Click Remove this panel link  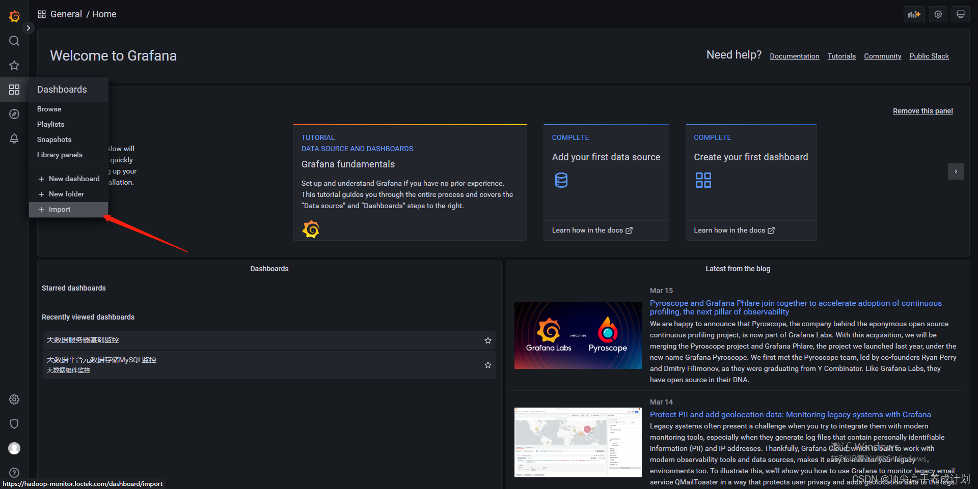[x=922, y=111]
